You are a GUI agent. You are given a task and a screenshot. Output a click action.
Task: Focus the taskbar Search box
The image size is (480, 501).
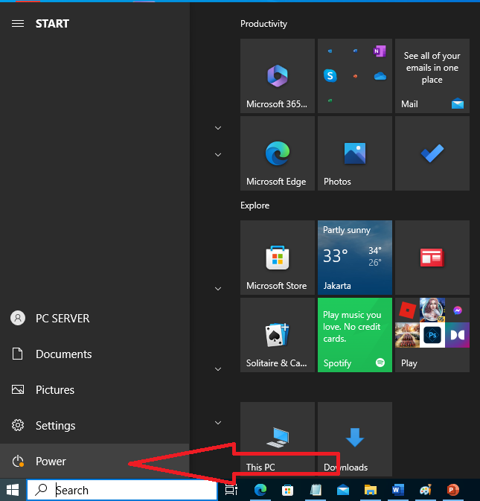point(122,490)
